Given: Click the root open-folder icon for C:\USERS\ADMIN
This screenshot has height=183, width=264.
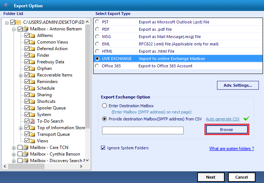Looking at the screenshot, I should click(x=18, y=22).
